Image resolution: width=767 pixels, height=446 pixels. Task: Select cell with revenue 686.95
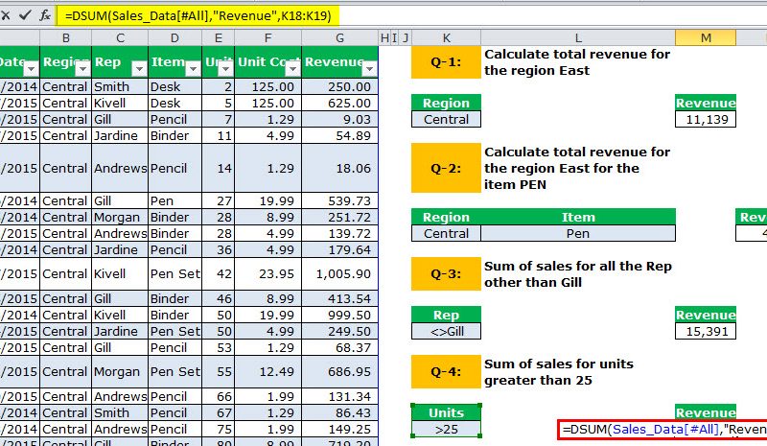coord(340,371)
